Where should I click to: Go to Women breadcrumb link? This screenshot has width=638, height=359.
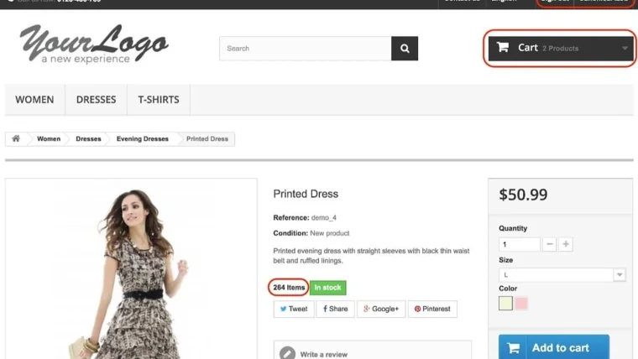tap(49, 139)
